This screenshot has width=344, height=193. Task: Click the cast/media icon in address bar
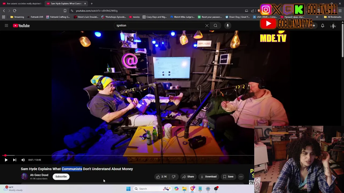click(246, 11)
